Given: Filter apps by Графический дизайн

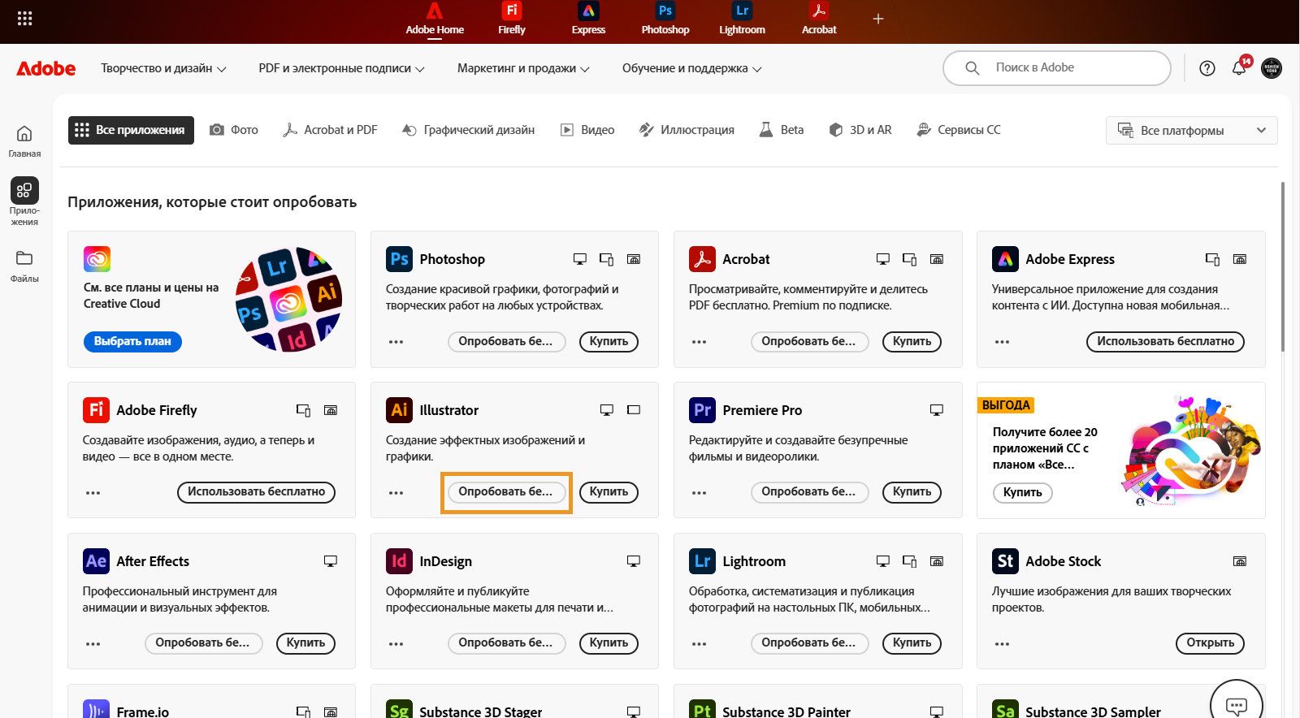Looking at the screenshot, I should pyautogui.click(x=468, y=130).
